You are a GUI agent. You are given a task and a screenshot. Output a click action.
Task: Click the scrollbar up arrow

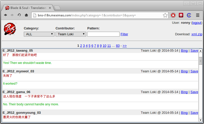tap(200, 51)
